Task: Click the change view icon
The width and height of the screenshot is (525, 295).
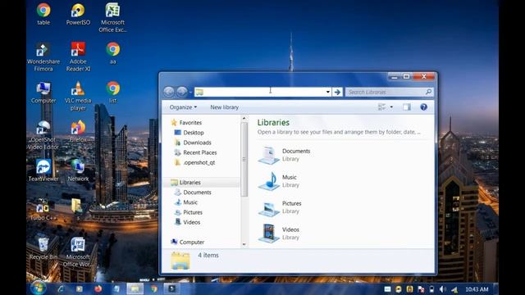Action: point(381,107)
